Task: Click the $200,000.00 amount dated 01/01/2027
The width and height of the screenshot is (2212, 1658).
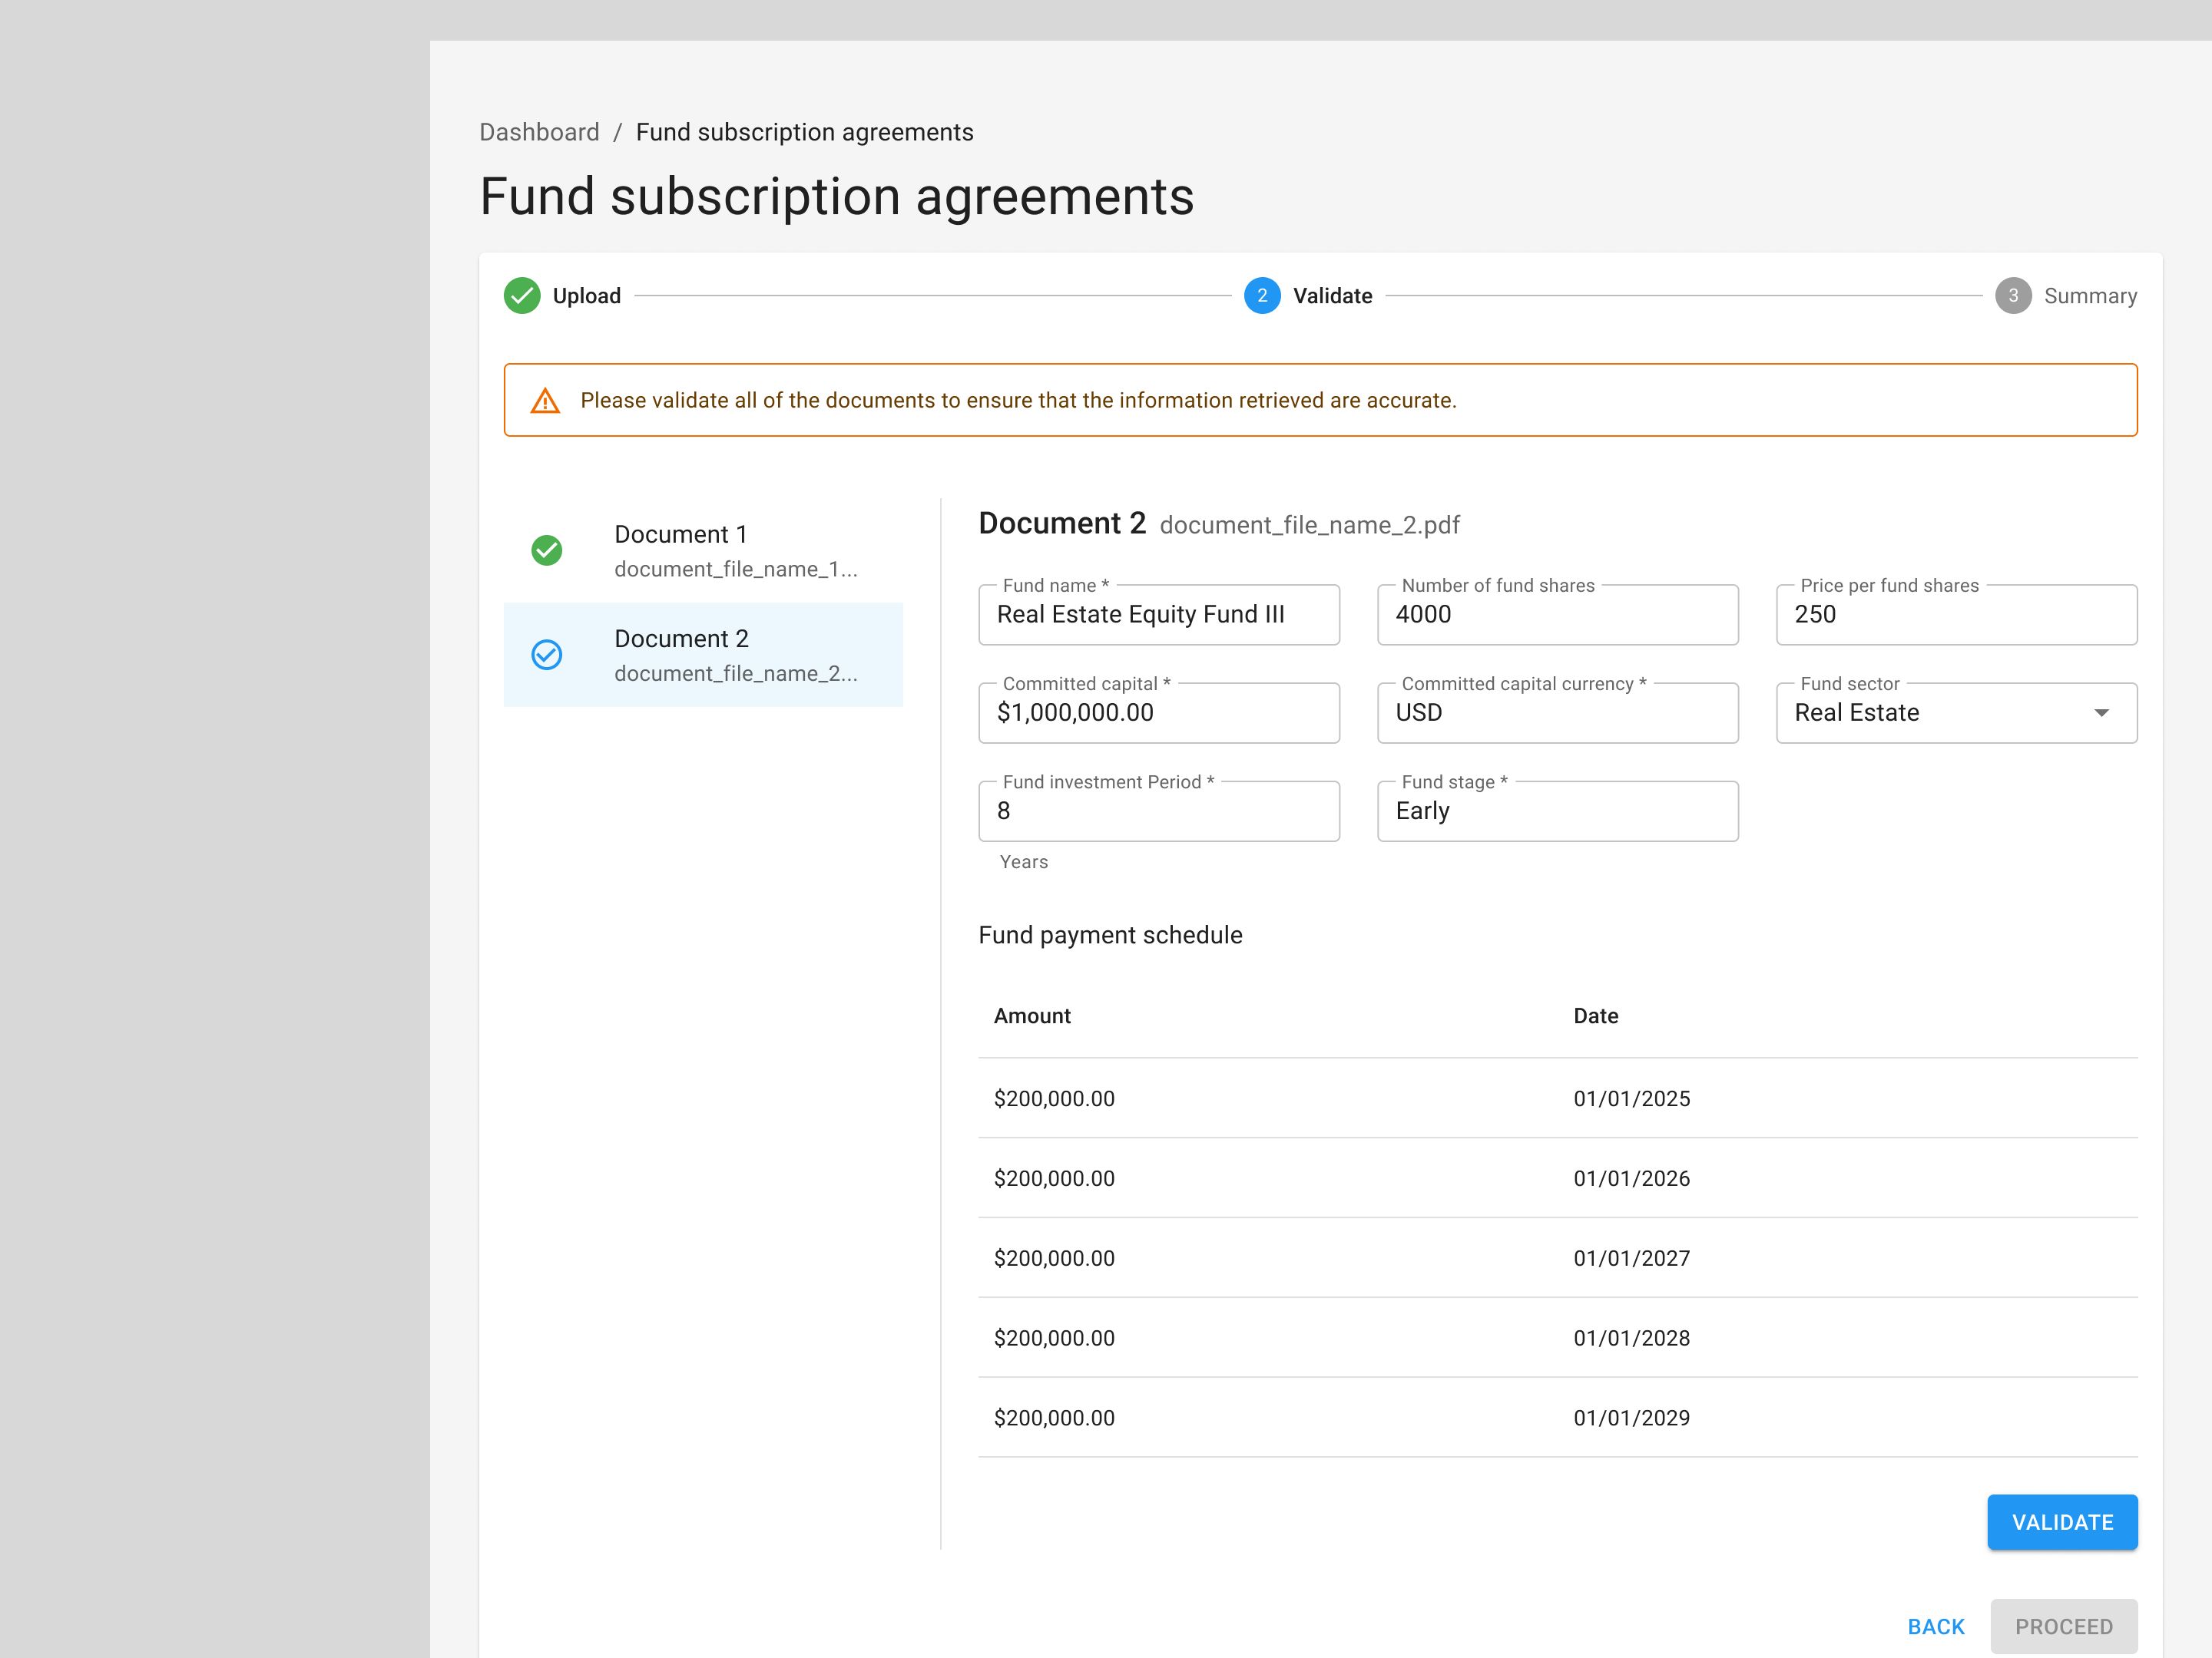Action: pyautogui.click(x=1054, y=1258)
